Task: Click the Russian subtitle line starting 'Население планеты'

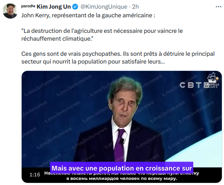Action: [122, 173]
